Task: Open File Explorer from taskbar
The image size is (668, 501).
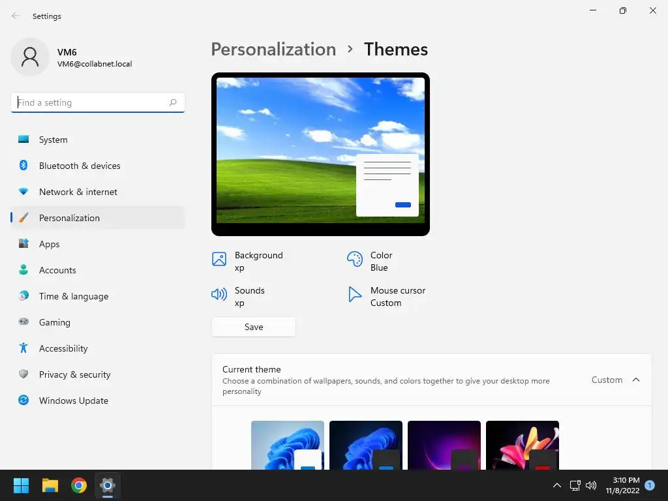Action: tap(50, 485)
